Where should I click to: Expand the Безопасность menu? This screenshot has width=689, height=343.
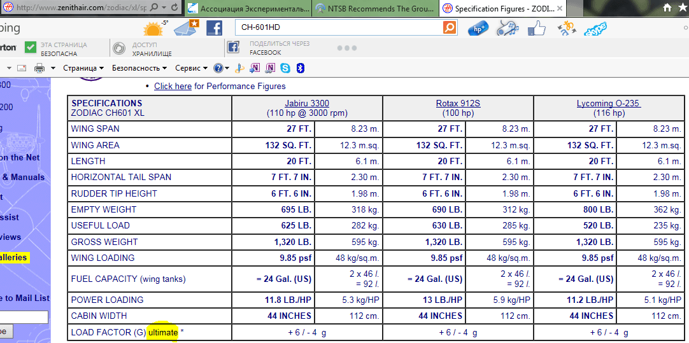pos(139,68)
